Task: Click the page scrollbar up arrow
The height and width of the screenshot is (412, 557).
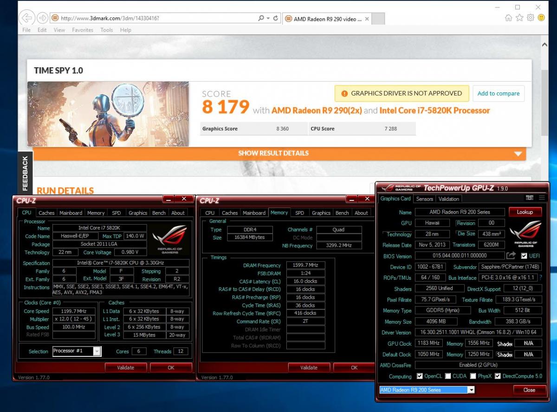Action: pos(545,45)
